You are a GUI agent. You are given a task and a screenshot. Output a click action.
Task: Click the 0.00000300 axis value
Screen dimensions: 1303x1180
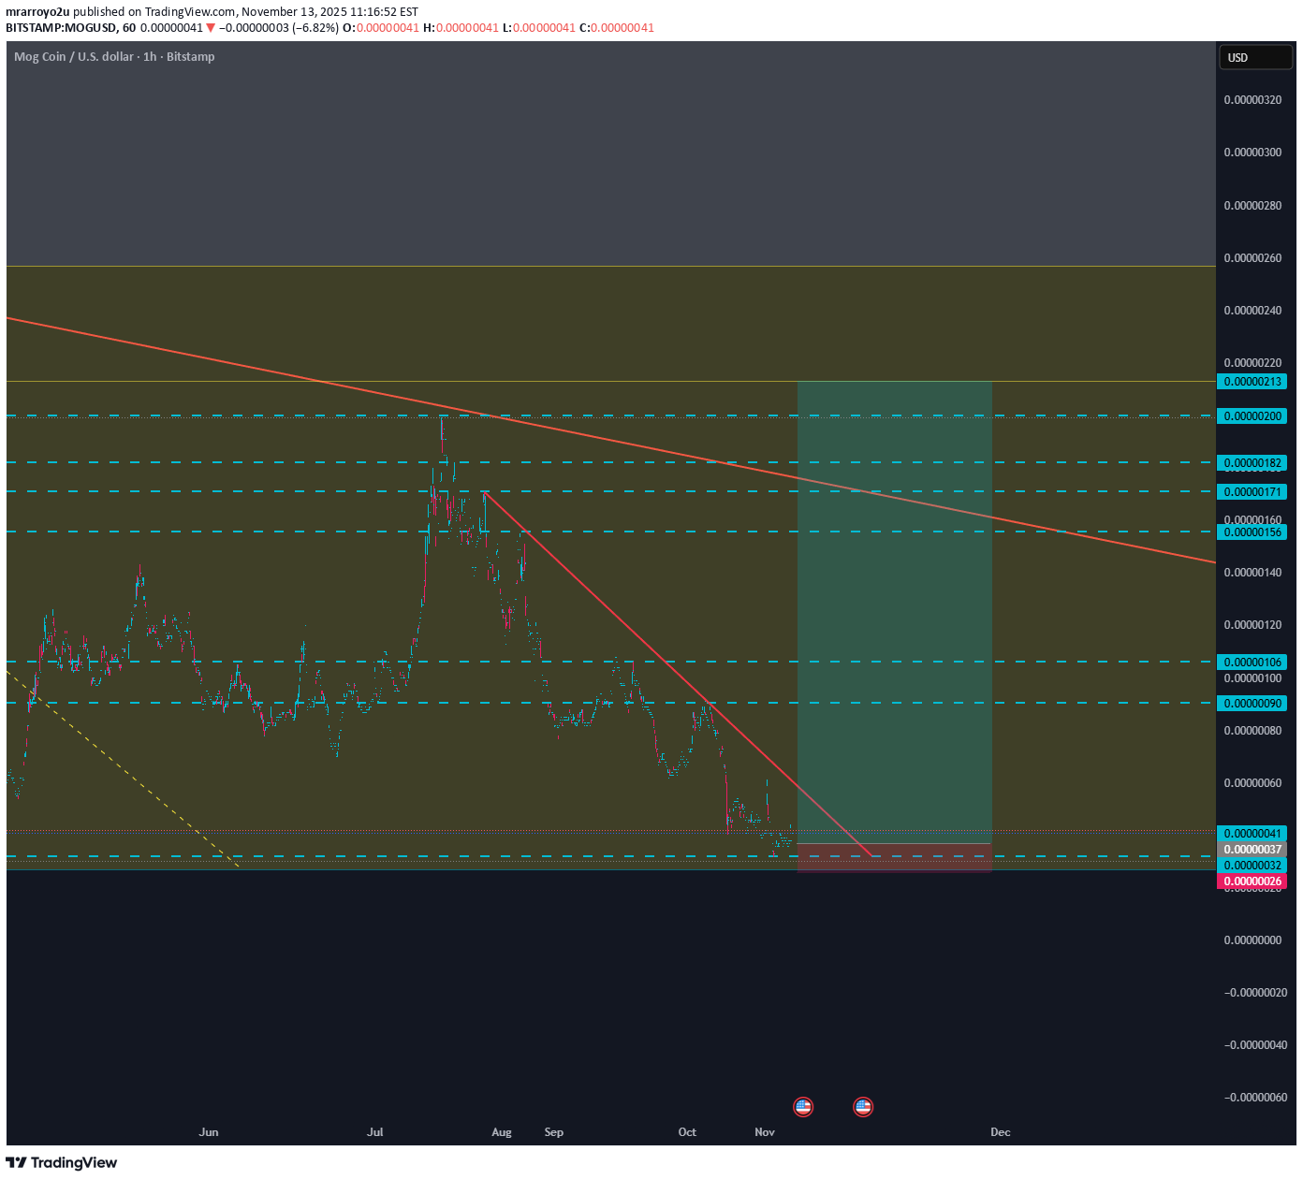tap(1252, 153)
